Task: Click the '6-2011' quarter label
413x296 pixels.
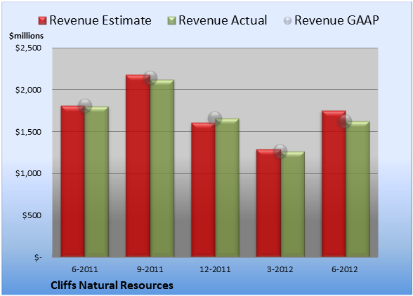Action: pos(85,269)
